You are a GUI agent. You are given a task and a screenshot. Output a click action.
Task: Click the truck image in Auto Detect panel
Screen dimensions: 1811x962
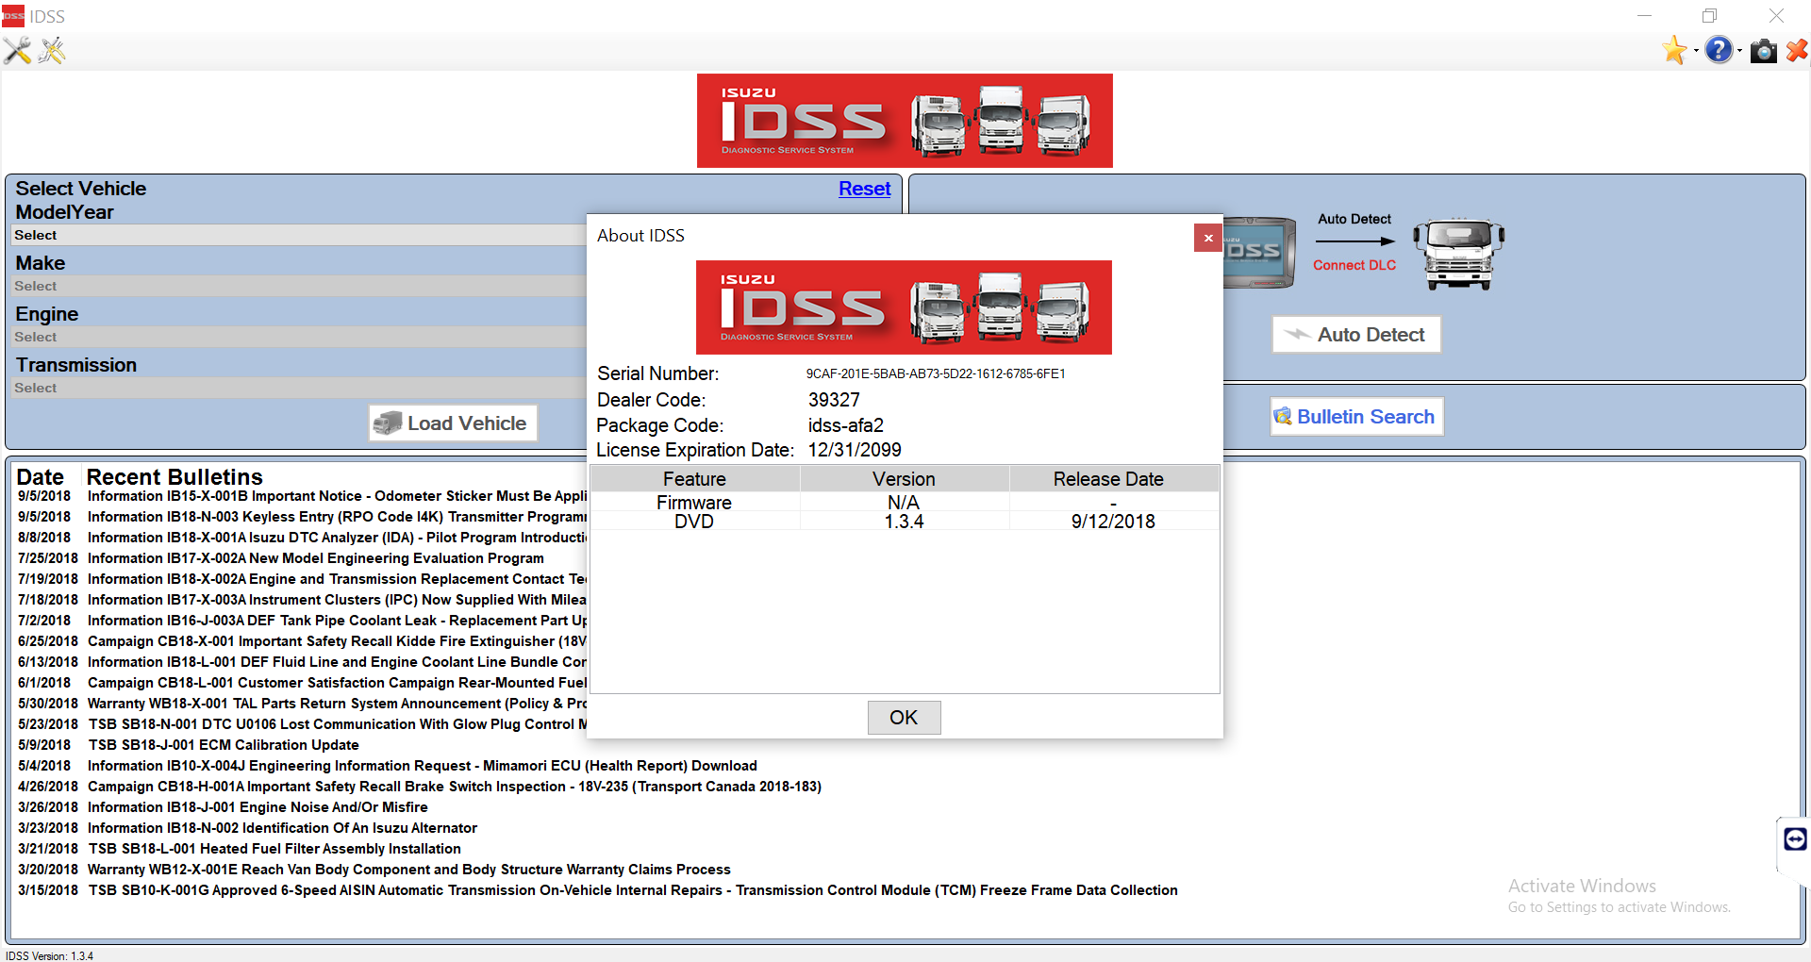coord(1459,254)
